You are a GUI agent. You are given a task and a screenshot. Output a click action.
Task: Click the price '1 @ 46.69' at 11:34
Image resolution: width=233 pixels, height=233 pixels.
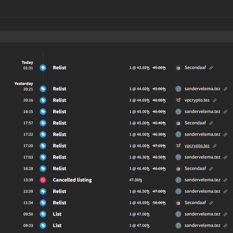pos(139,203)
